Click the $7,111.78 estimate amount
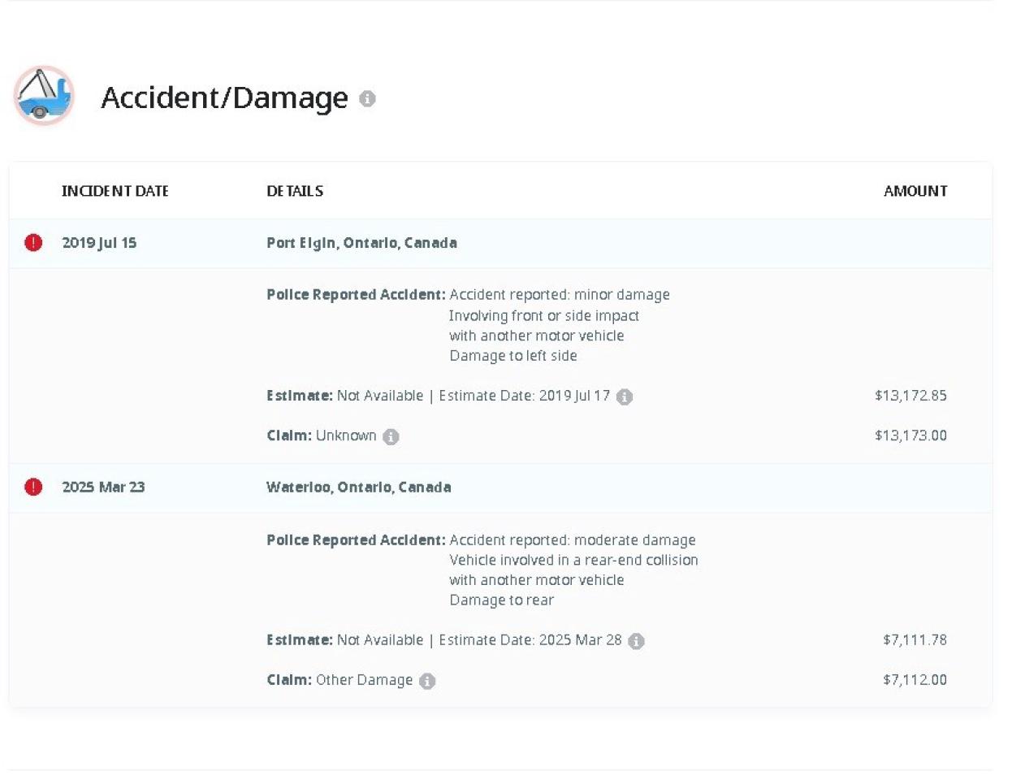 pos(915,640)
